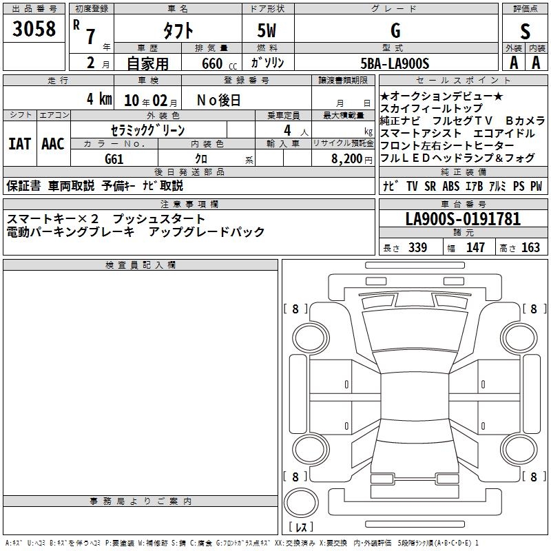Screen dimensions: 551x551
Task: Click the damage code legend line
Action: [242, 543]
